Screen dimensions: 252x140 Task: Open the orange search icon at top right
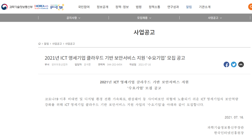click(x=250, y=7)
